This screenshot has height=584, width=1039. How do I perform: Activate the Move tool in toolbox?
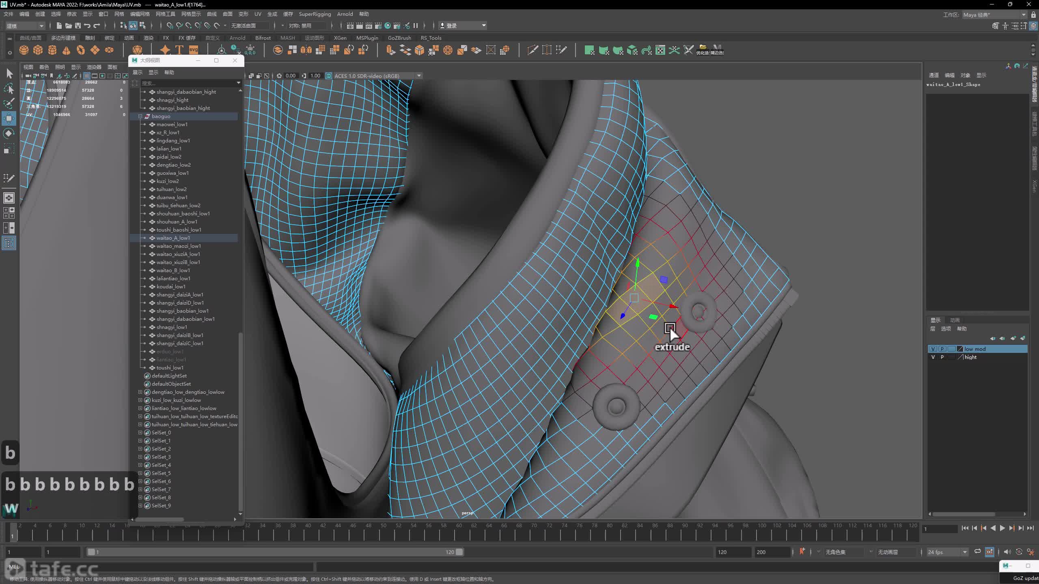click(x=9, y=118)
